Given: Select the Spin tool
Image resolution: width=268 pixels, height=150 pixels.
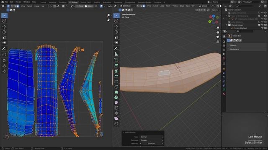Looking at the screenshot, I should pyautogui.click(x=116, y=97).
